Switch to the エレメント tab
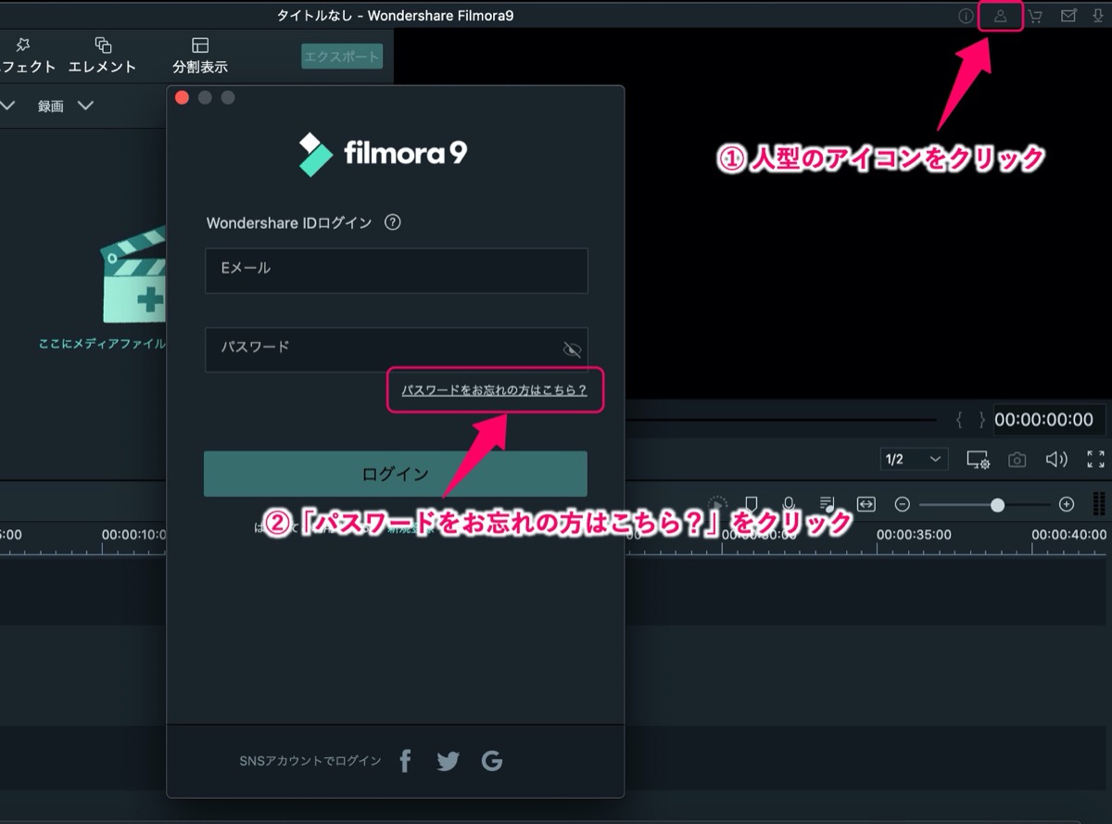Image resolution: width=1112 pixels, height=824 pixels. pyautogui.click(x=103, y=56)
